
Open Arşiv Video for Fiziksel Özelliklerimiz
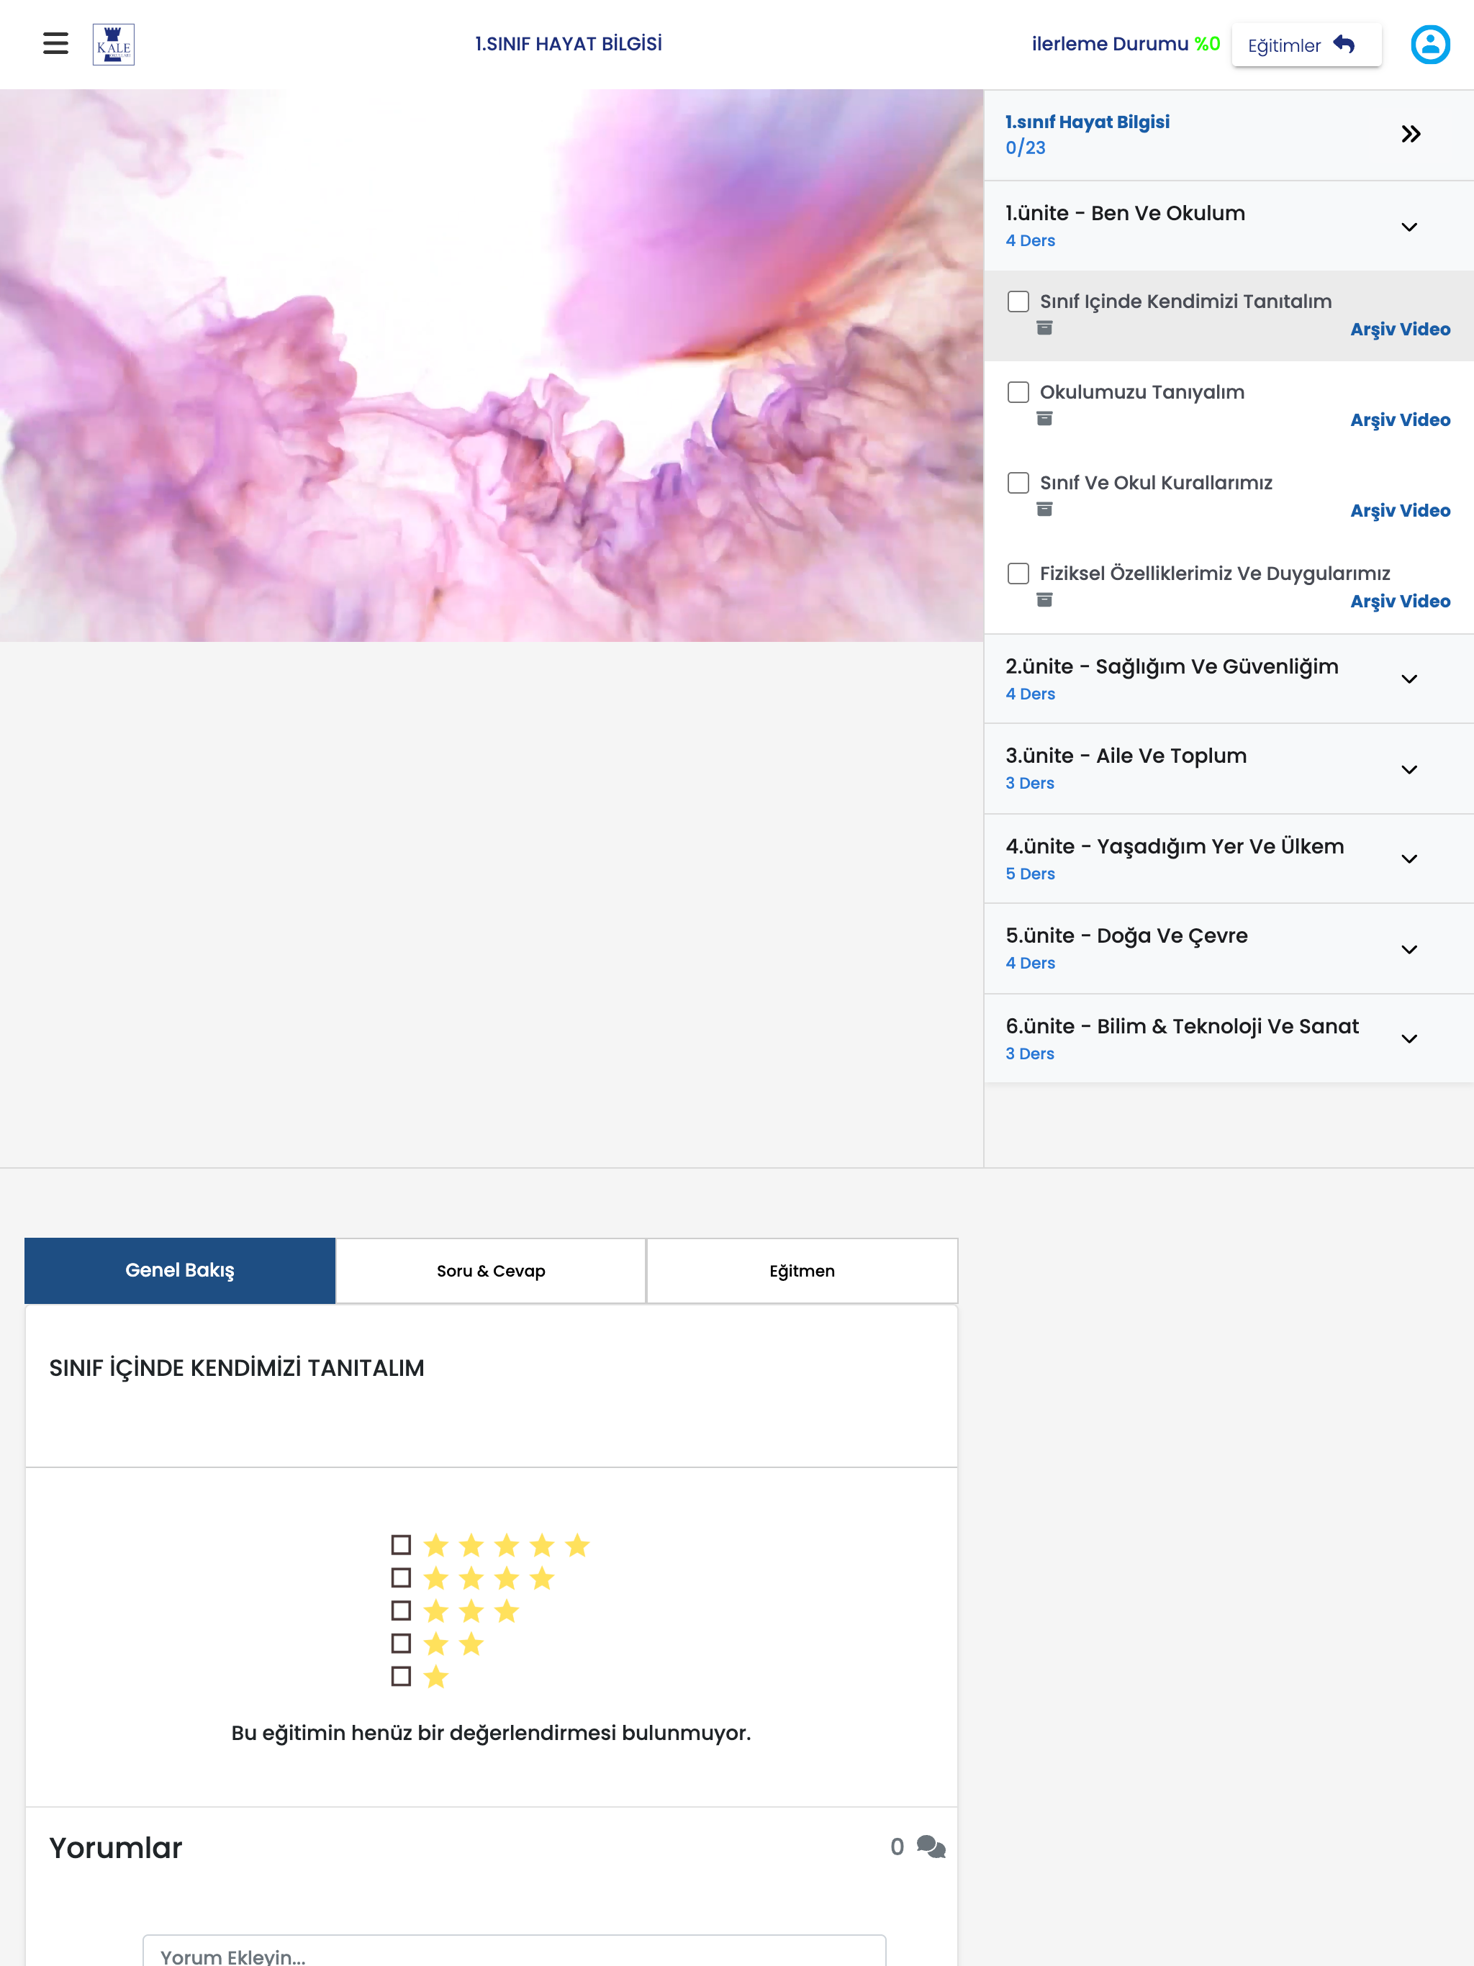(x=1400, y=601)
